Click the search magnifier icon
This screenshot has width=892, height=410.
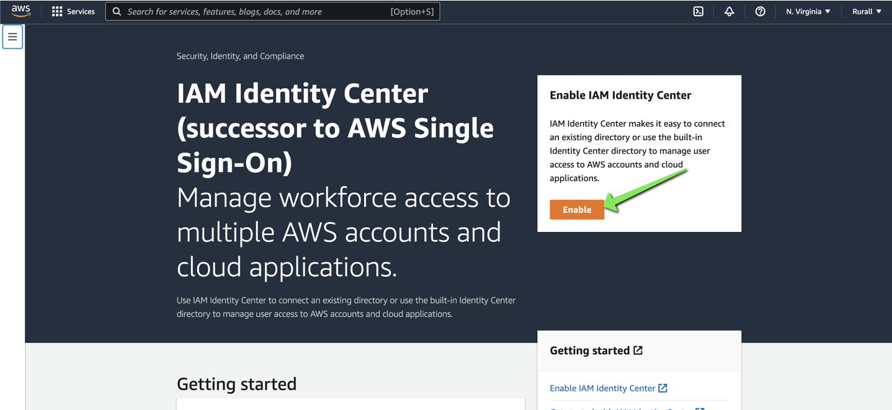coord(117,11)
